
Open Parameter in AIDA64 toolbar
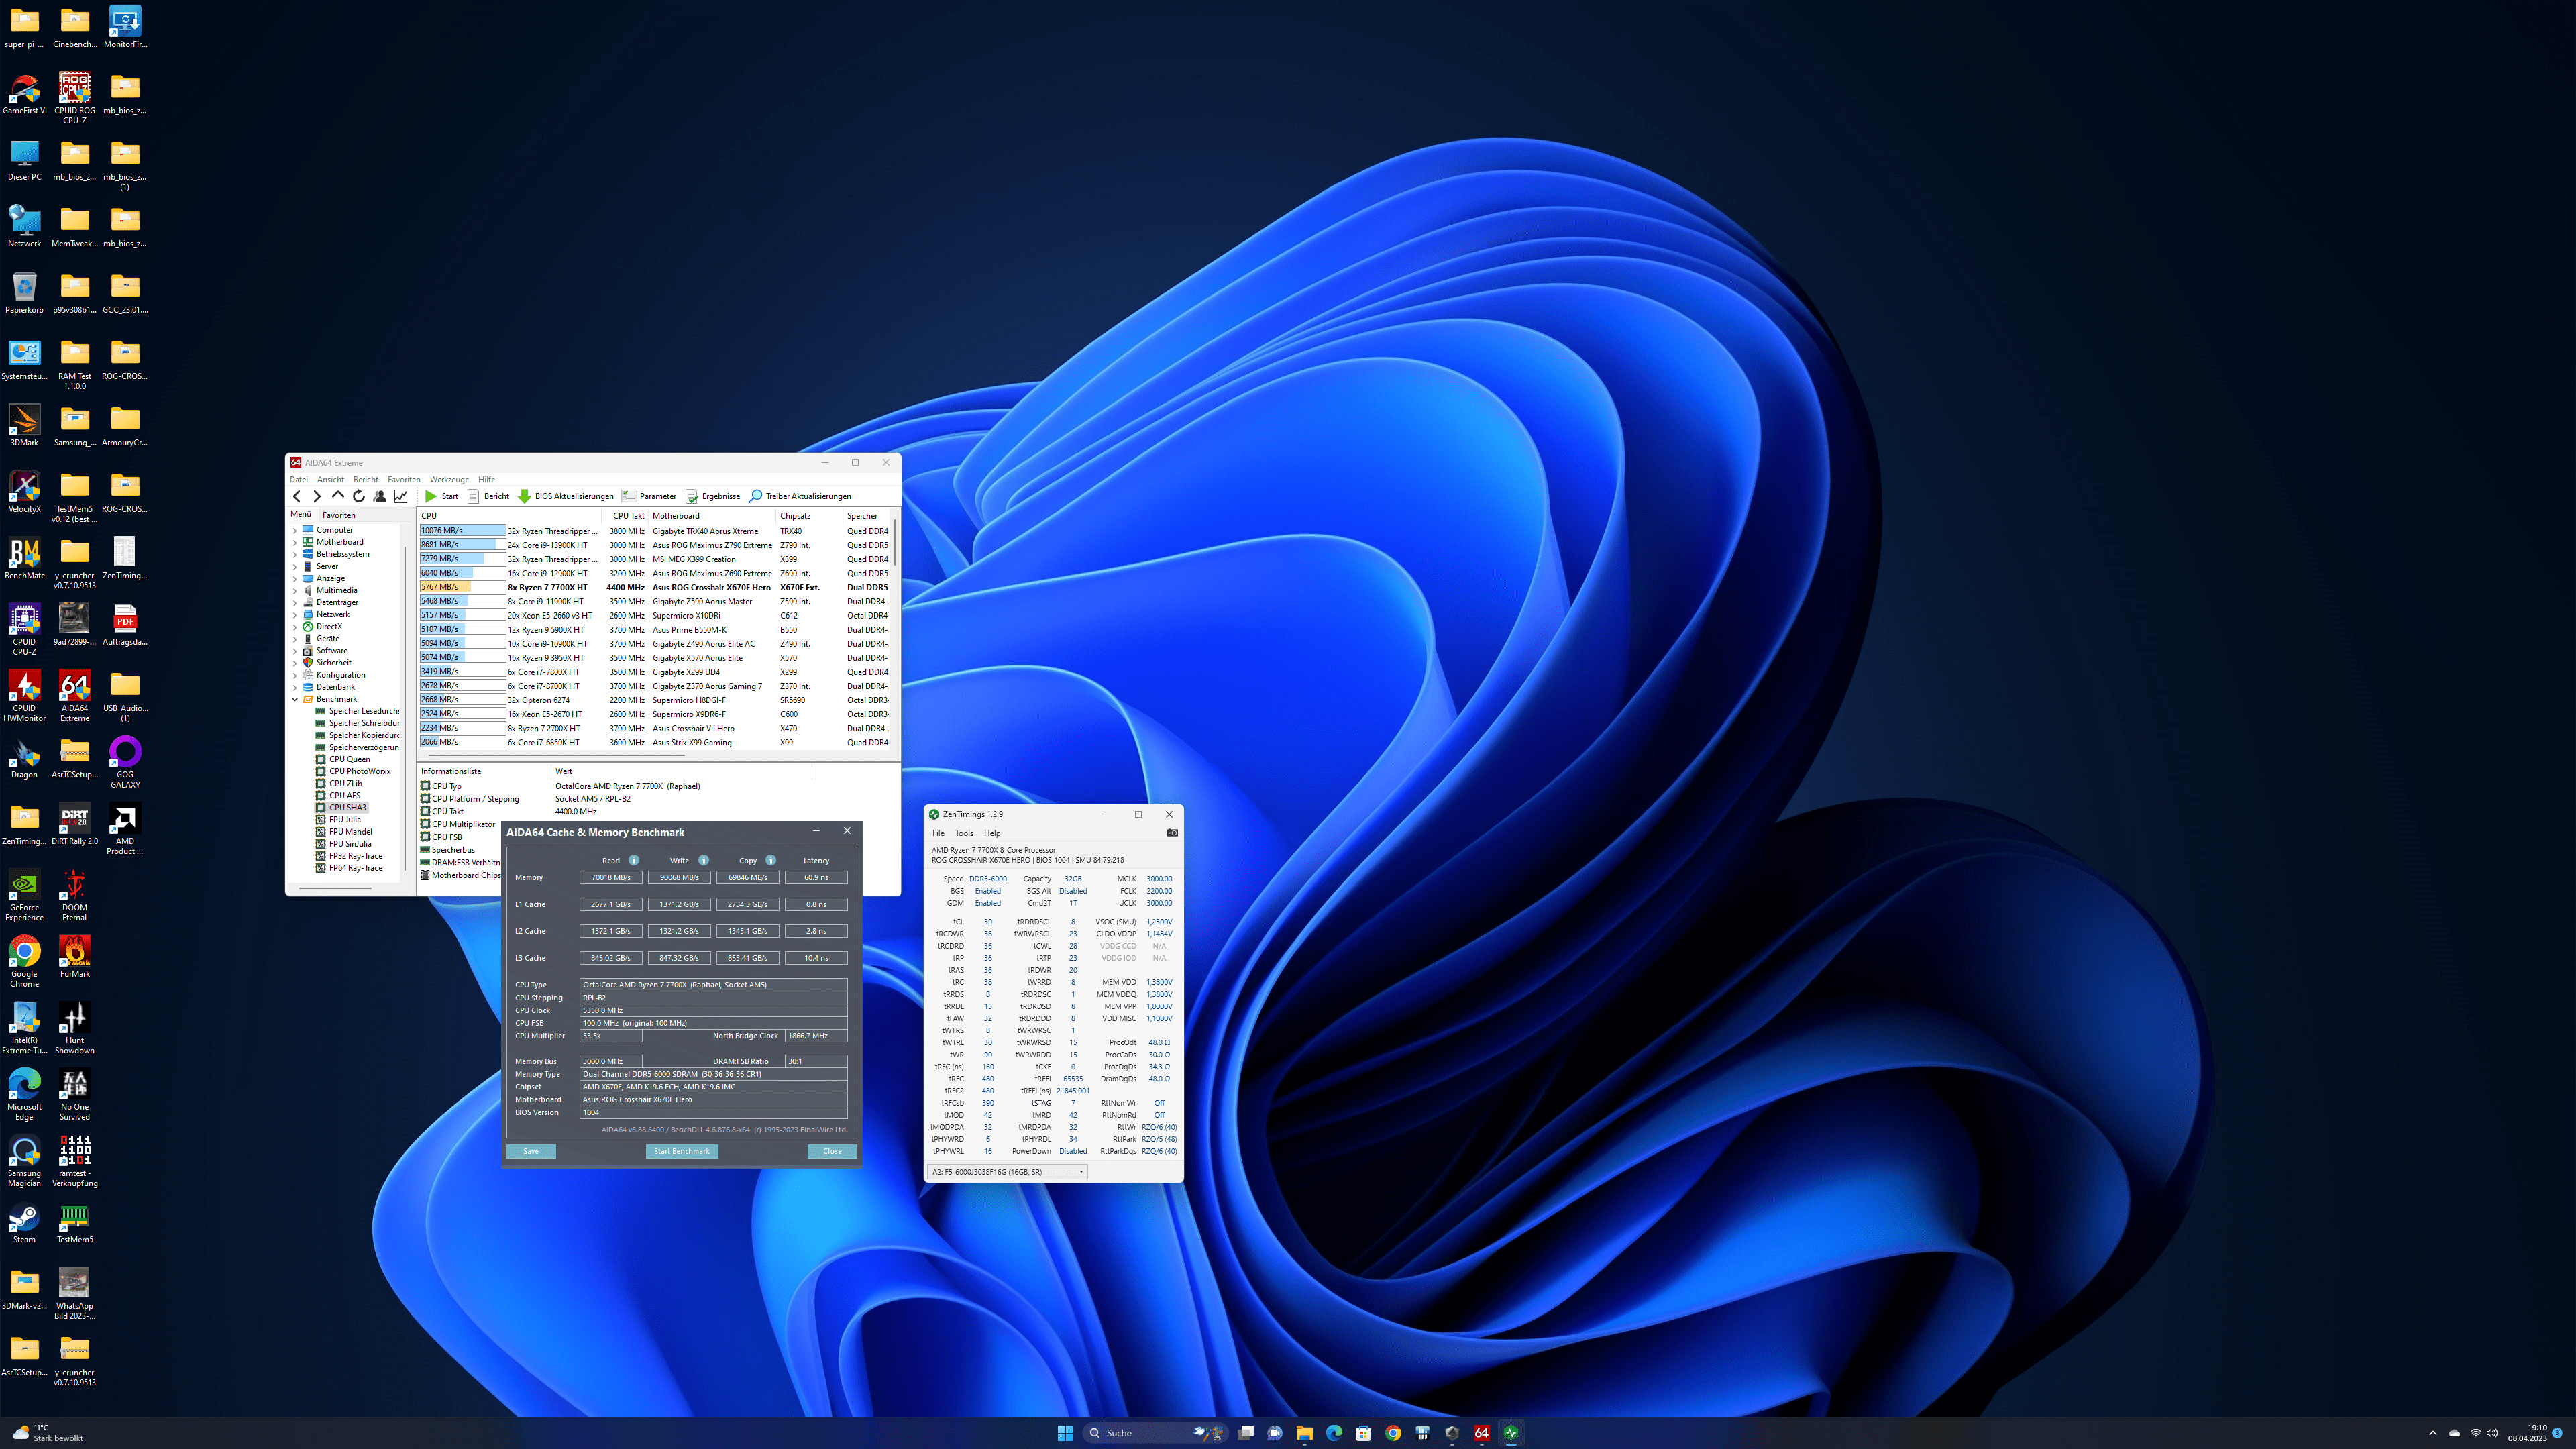(x=649, y=496)
